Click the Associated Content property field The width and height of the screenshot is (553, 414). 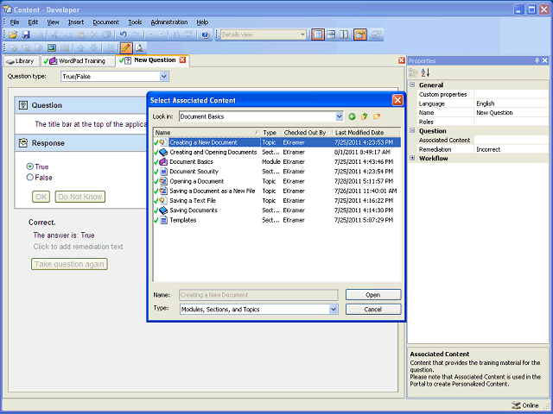pyautogui.click(x=511, y=140)
